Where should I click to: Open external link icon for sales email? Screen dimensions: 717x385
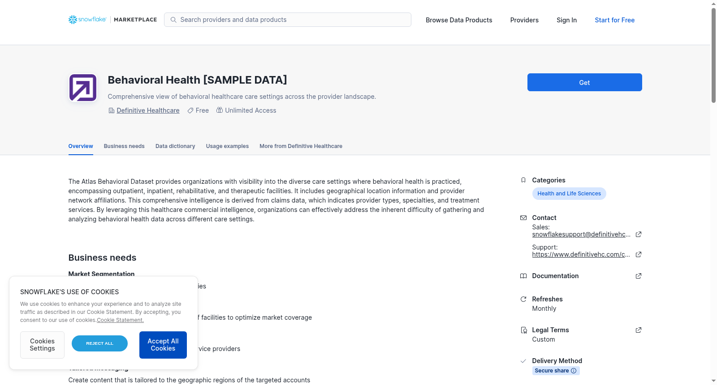click(x=639, y=234)
